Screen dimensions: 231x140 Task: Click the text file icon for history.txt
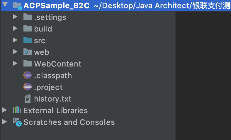pyautogui.click(x=28, y=99)
